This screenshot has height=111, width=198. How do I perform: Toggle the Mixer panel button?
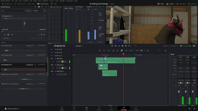tap(161, 4)
